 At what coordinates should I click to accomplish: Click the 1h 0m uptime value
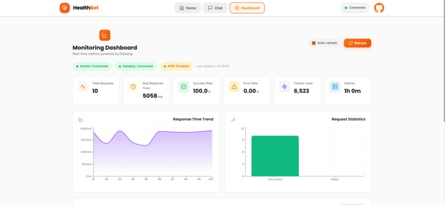[x=352, y=91]
